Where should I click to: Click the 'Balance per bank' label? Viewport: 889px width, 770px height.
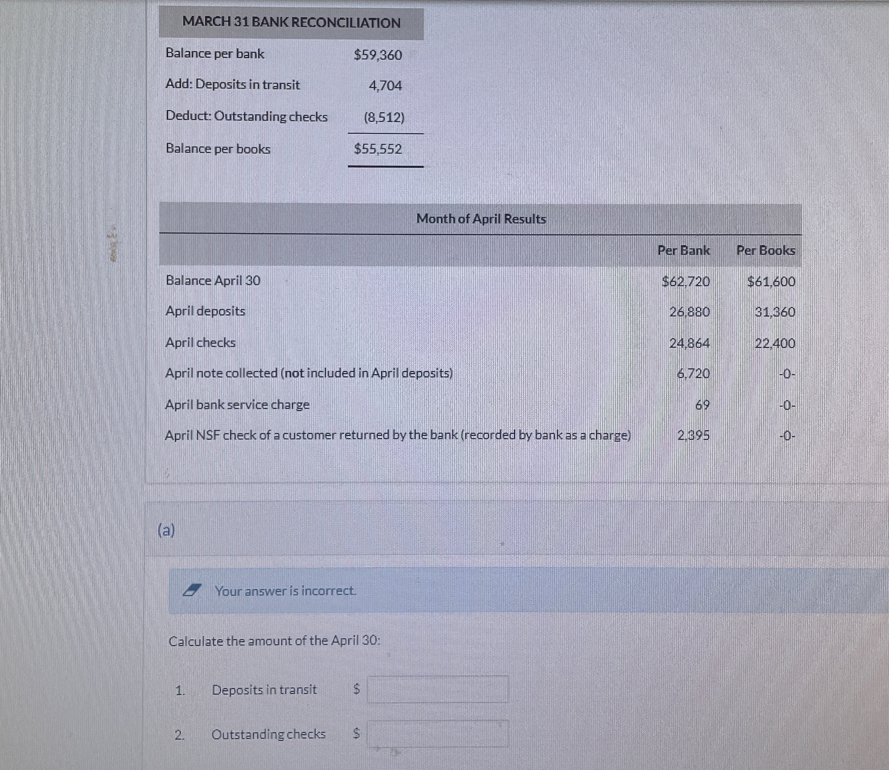click(x=215, y=53)
